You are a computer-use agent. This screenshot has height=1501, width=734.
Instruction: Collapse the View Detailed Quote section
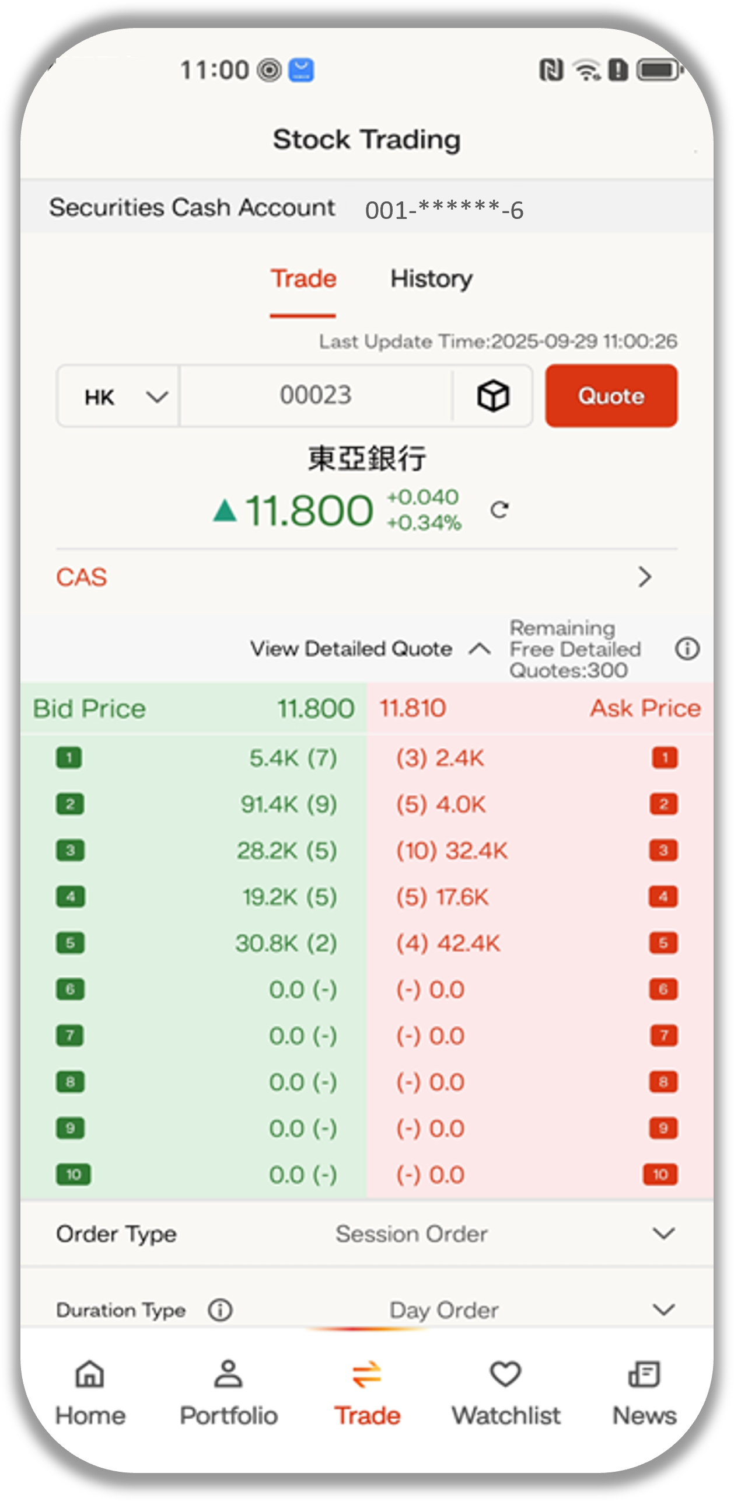(x=480, y=649)
